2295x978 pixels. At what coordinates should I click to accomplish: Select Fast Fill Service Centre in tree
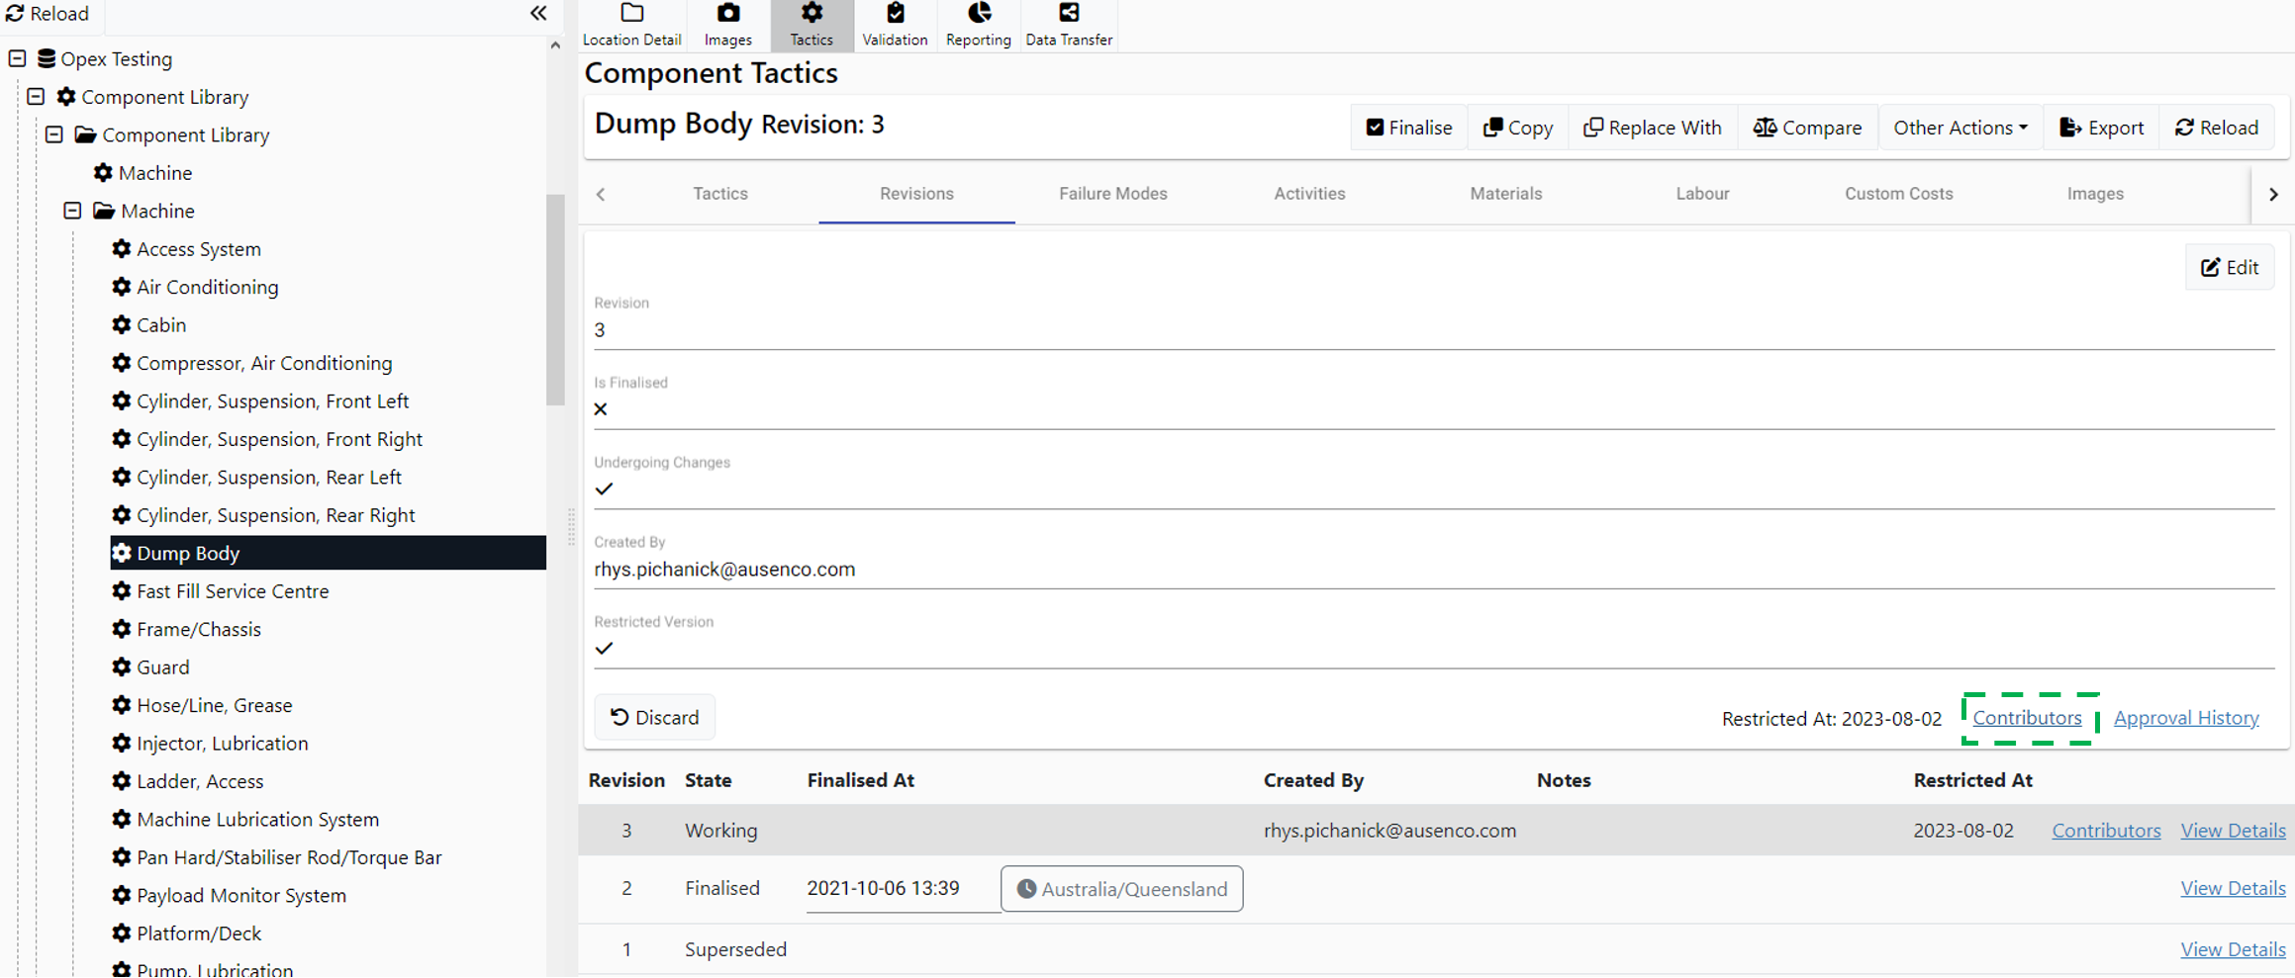pos(233,591)
